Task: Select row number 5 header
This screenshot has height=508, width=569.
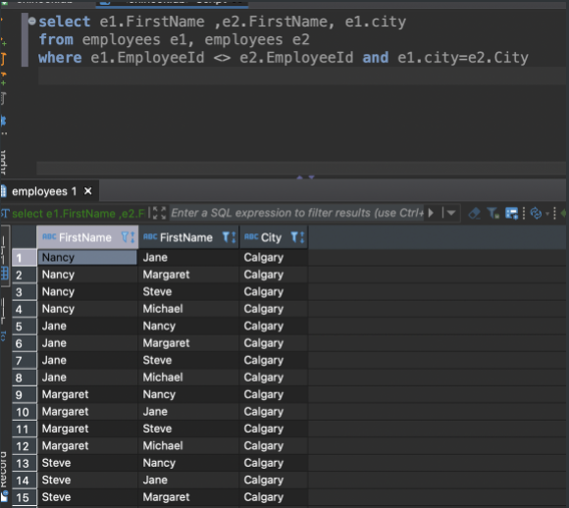Action: coord(24,327)
